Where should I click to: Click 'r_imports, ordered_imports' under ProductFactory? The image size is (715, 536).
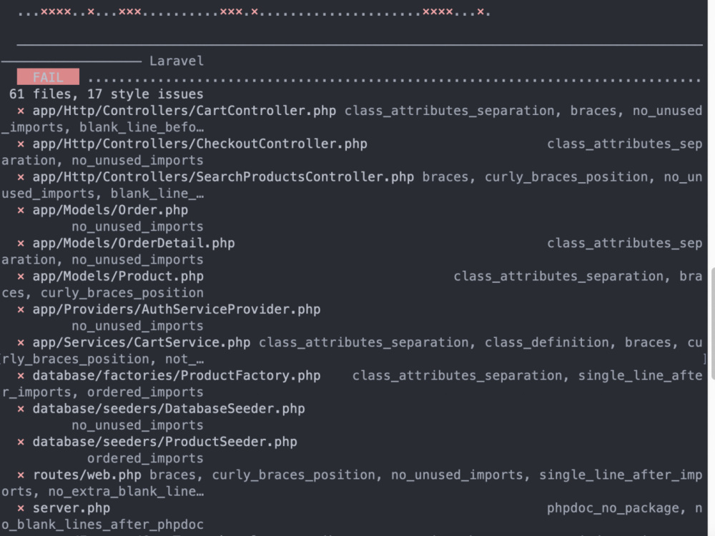click(x=102, y=392)
